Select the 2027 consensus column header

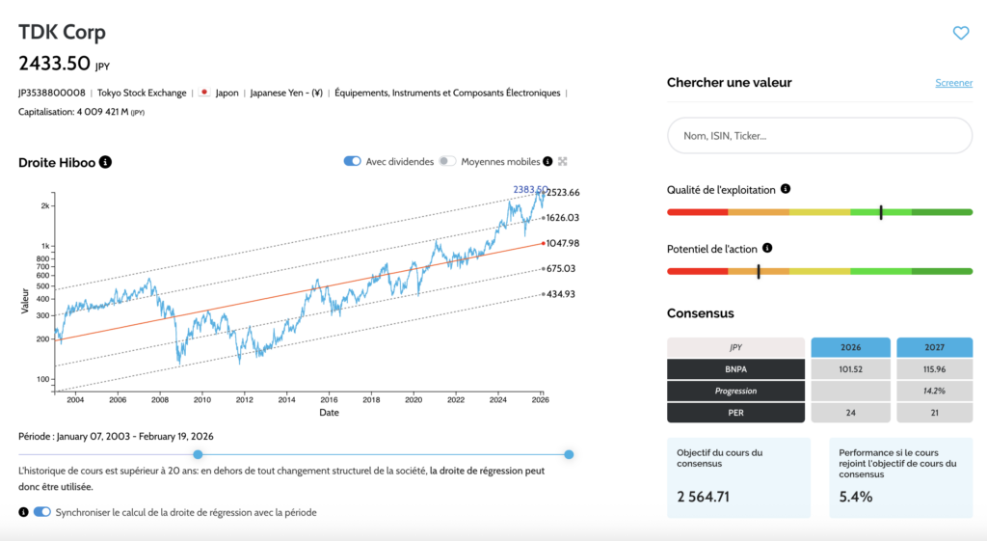934,347
